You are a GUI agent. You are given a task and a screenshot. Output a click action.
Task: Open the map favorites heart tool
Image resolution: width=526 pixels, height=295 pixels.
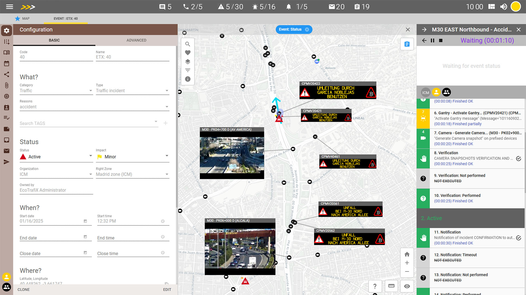tap(188, 53)
